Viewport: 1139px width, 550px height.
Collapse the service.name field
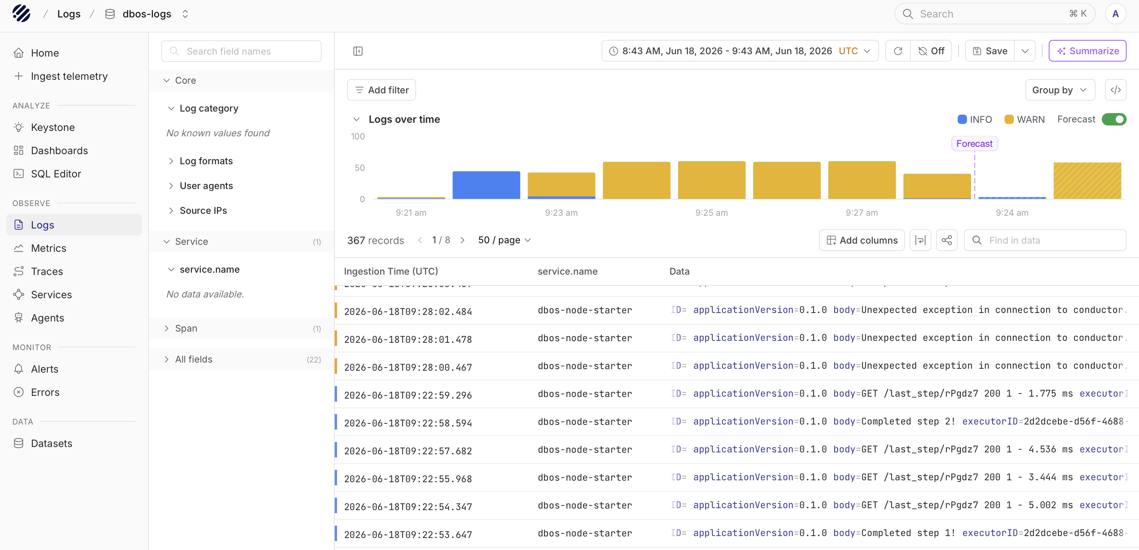click(x=171, y=269)
